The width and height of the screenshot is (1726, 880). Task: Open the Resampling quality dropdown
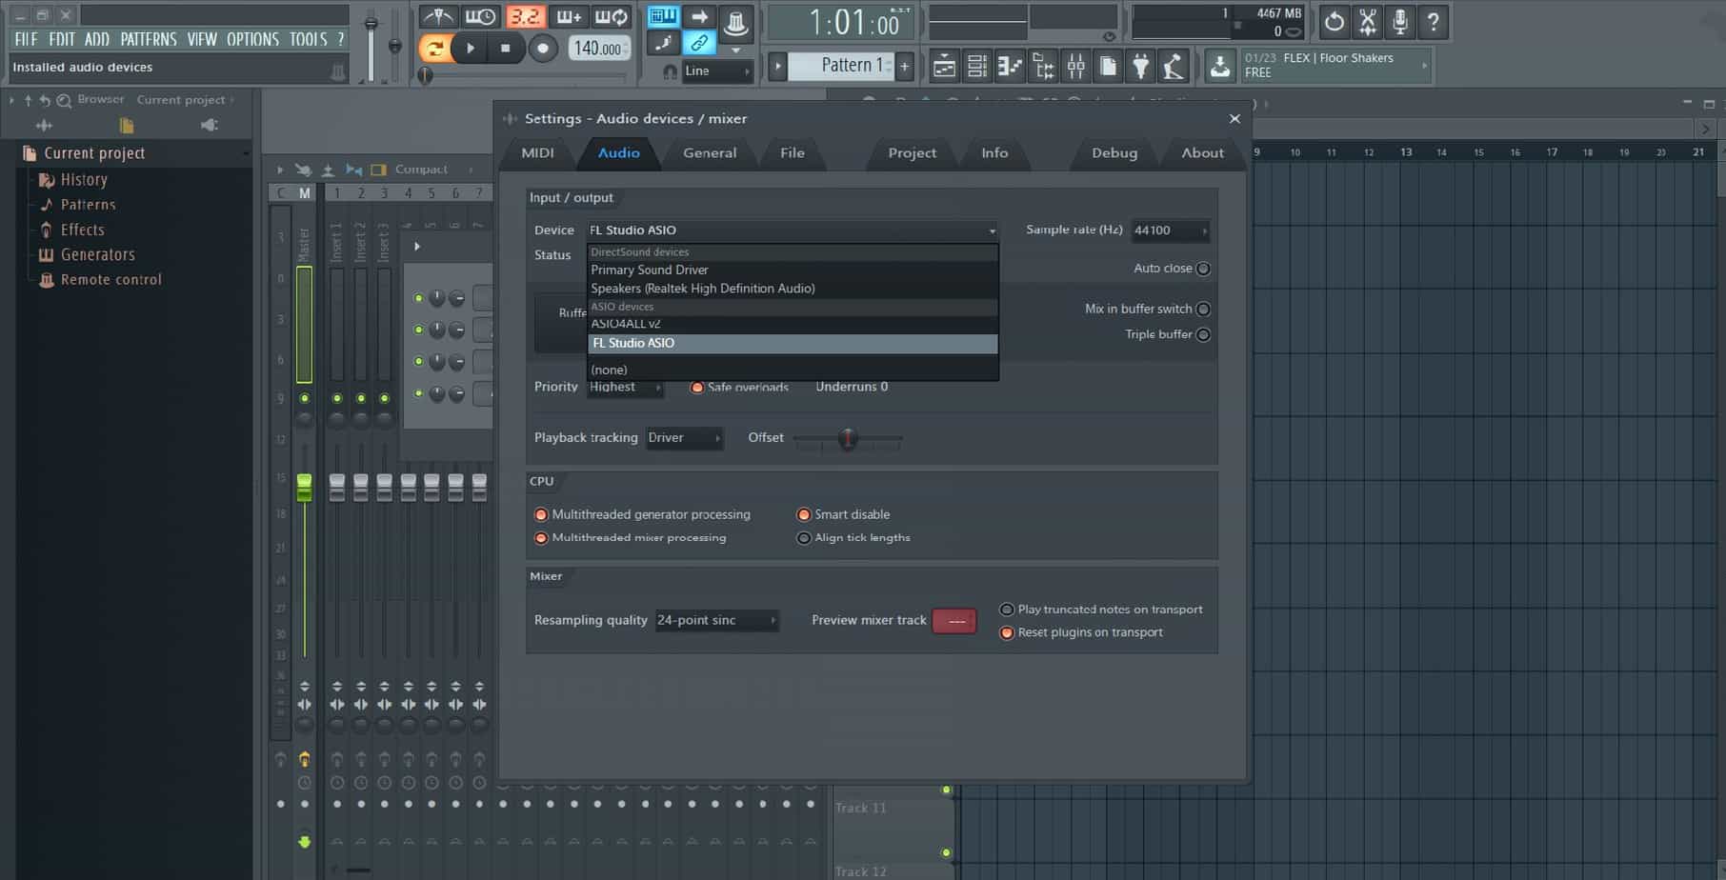click(716, 620)
